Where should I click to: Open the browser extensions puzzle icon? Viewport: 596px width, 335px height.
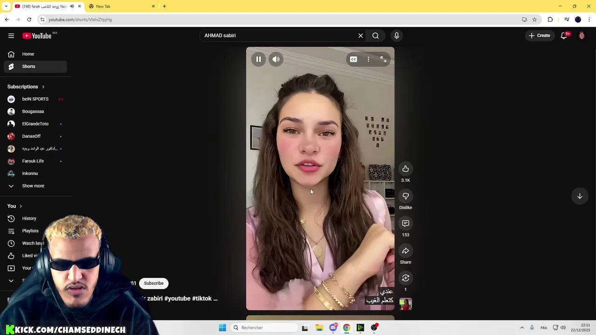pos(550,20)
